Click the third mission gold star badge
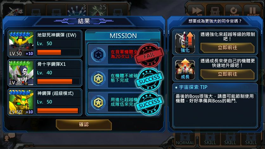 [98, 102]
